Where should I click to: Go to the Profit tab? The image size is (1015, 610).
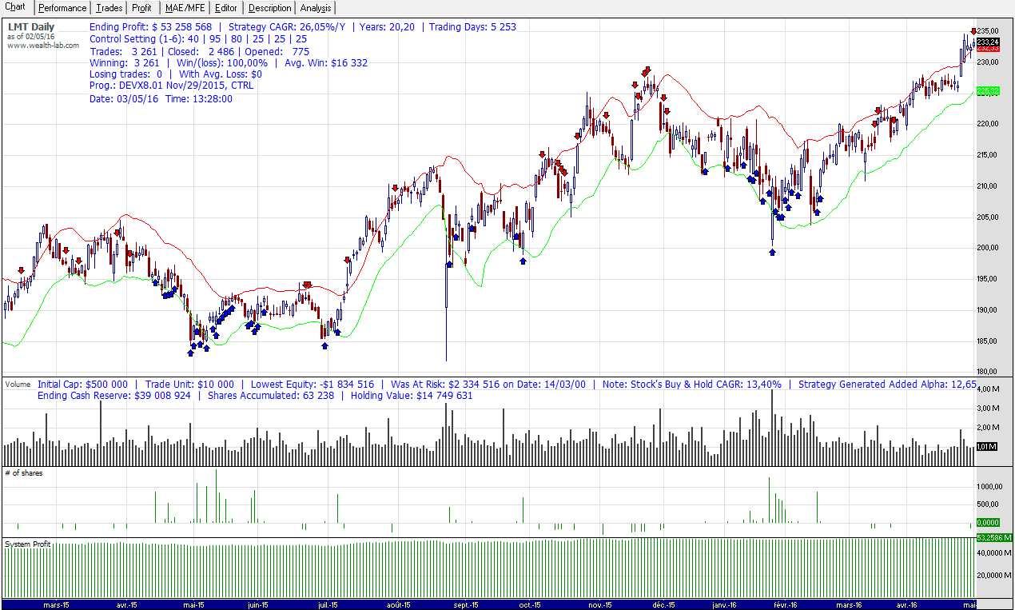[x=141, y=8]
